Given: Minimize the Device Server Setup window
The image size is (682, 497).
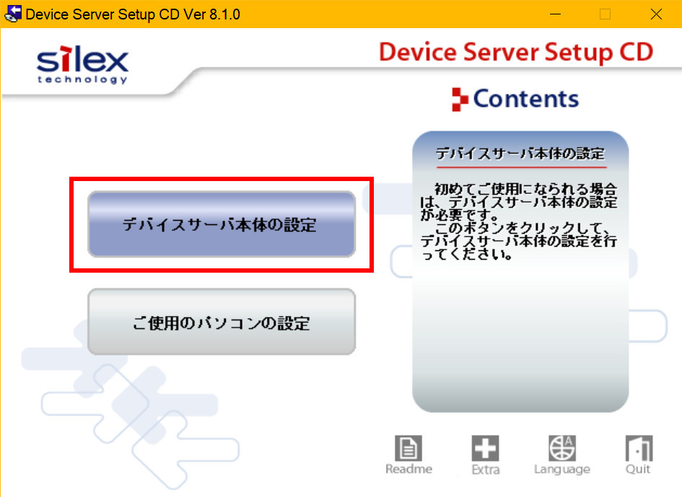Looking at the screenshot, I should click(556, 14).
